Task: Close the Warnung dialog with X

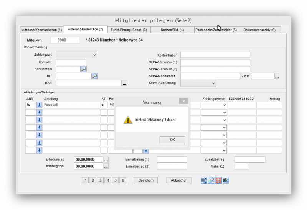Action: (x=183, y=101)
